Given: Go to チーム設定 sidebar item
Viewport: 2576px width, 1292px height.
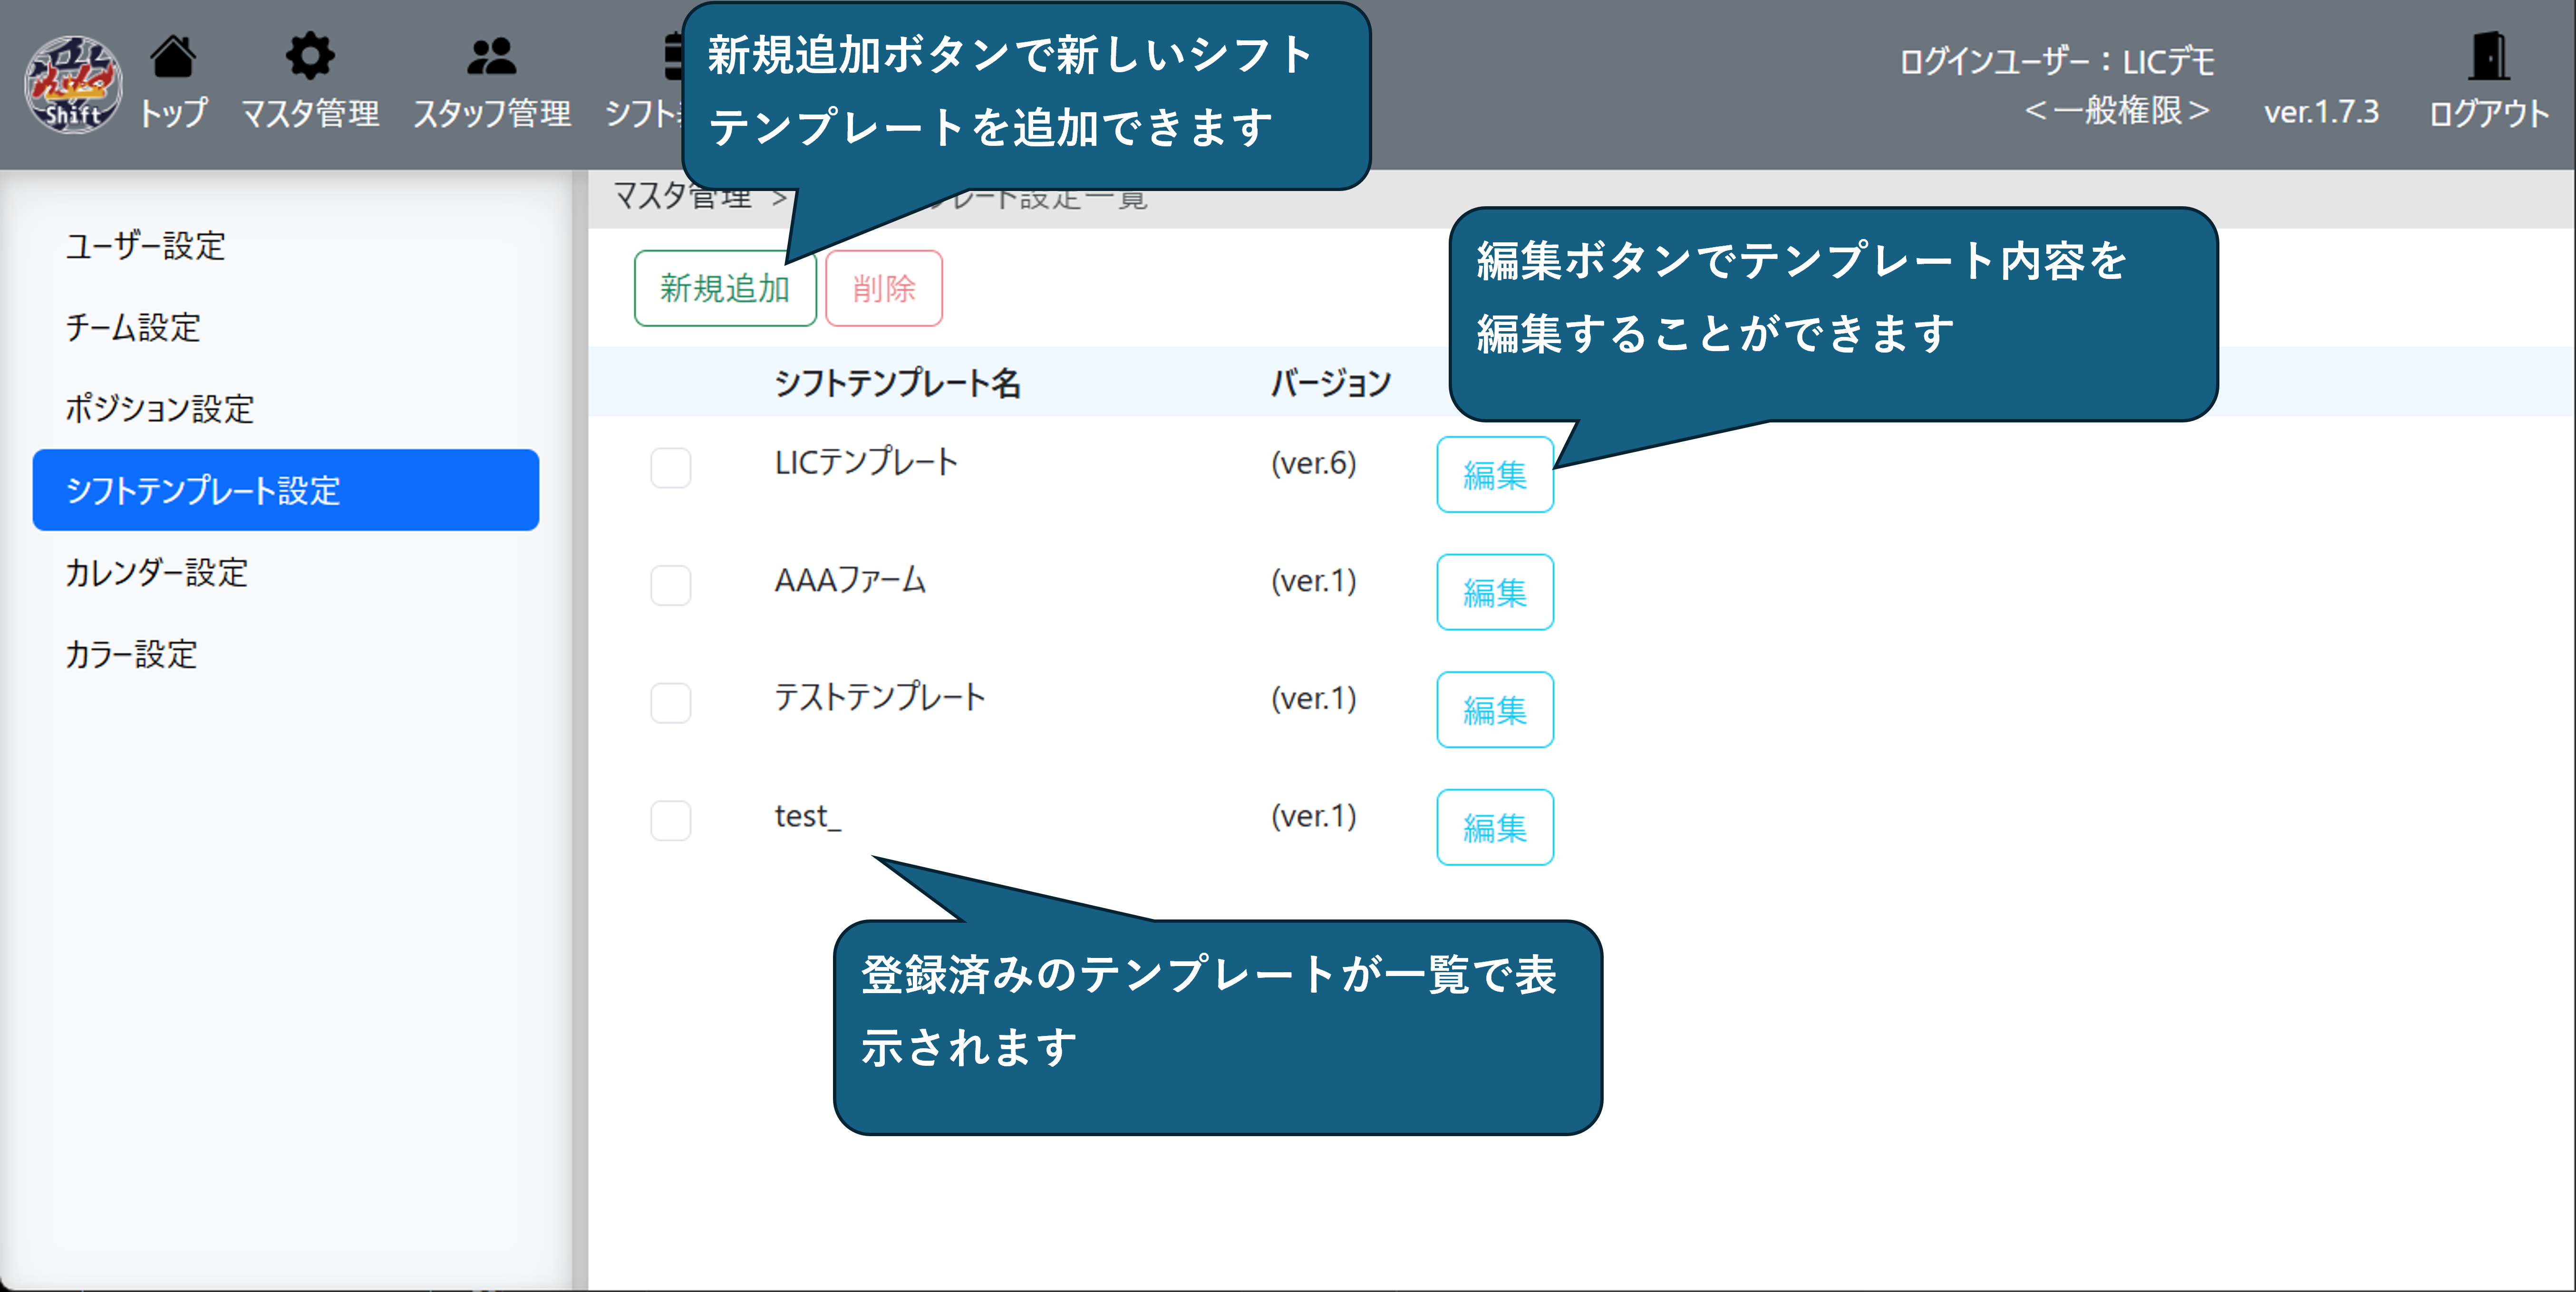Looking at the screenshot, I should [x=133, y=328].
